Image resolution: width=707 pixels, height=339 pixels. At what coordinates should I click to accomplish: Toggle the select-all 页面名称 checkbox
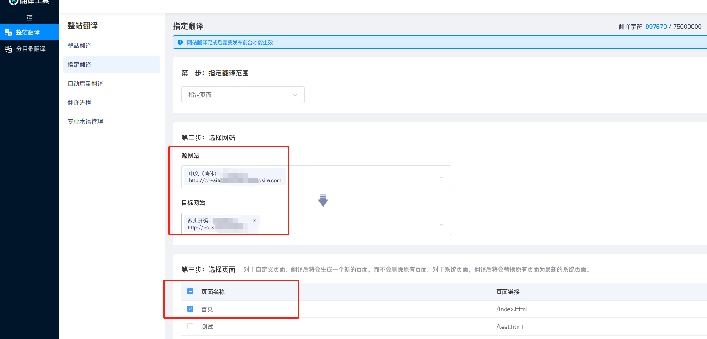190,291
